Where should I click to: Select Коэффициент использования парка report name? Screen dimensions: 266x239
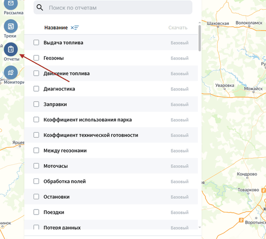[x=88, y=120]
